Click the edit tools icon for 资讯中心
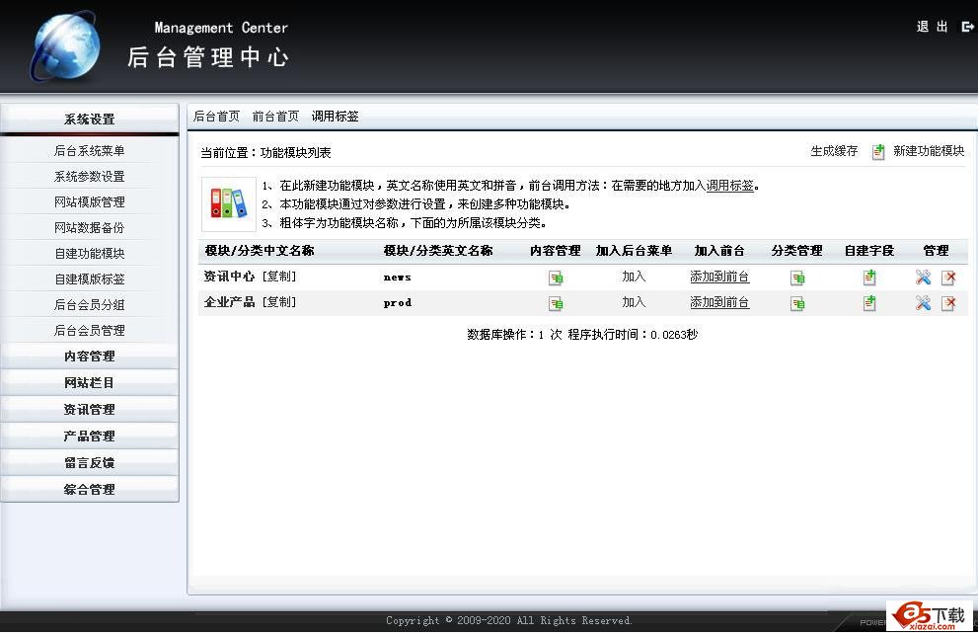The width and height of the screenshot is (978, 636). pyautogui.click(x=923, y=278)
